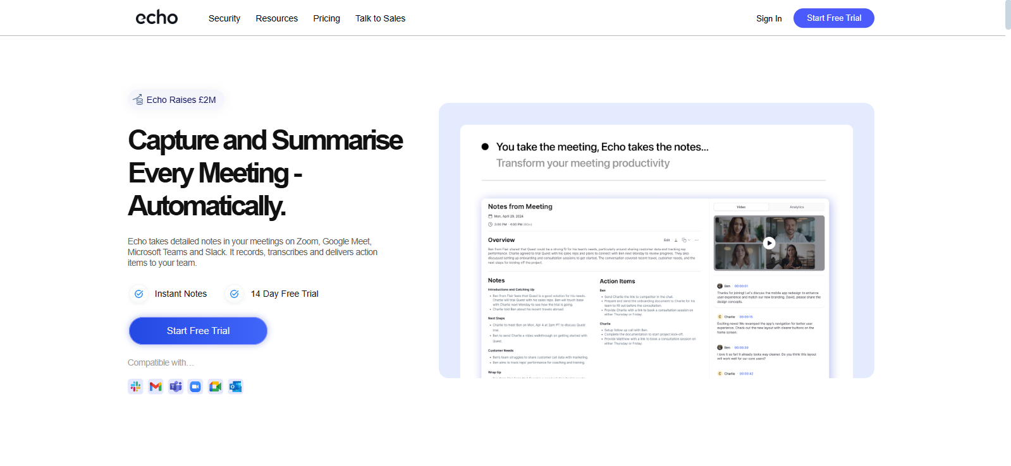Viewport: 1011px width, 466px height.
Task: Go to the Pricing page
Action: [x=327, y=18]
